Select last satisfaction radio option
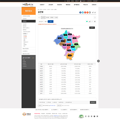Viewport: 120px width, 122px height. [x=65, y=102]
